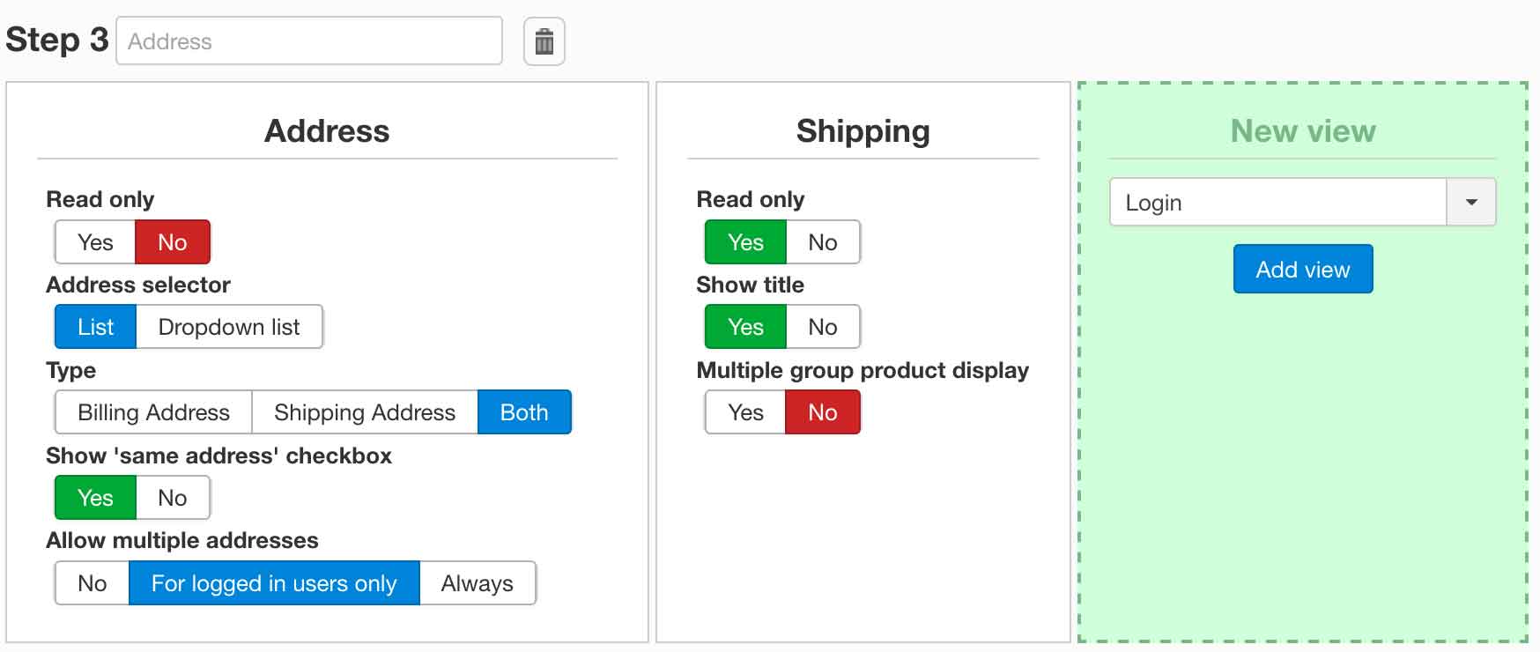This screenshot has width=1540, height=652.
Task: Set Address Read only to Yes
Action: pos(95,242)
